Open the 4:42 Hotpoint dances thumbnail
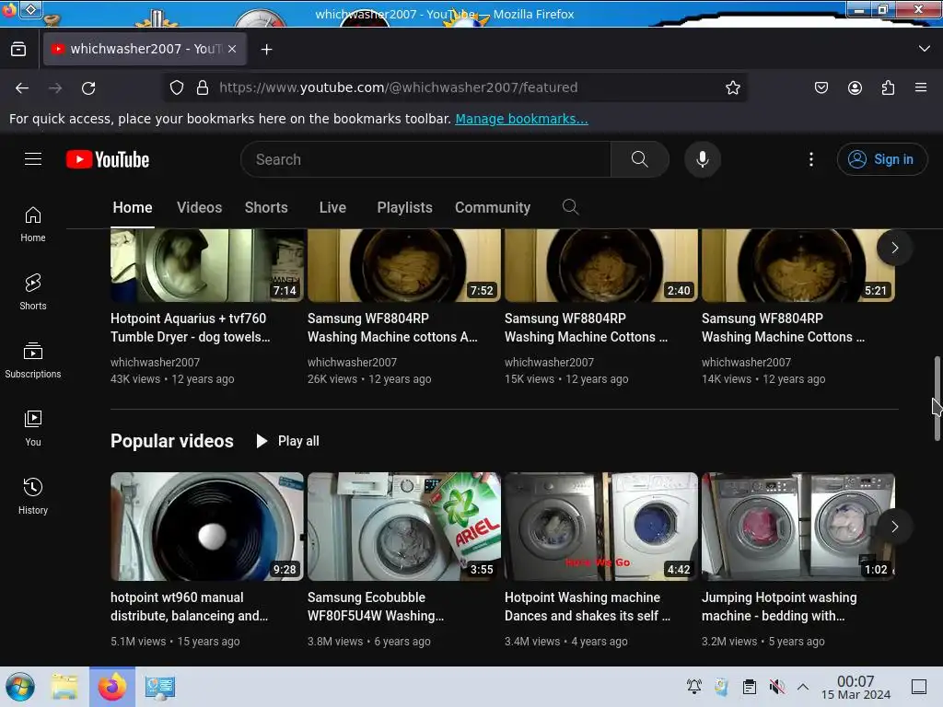The height and width of the screenshot is (707, 943). [x=600, y=526]
